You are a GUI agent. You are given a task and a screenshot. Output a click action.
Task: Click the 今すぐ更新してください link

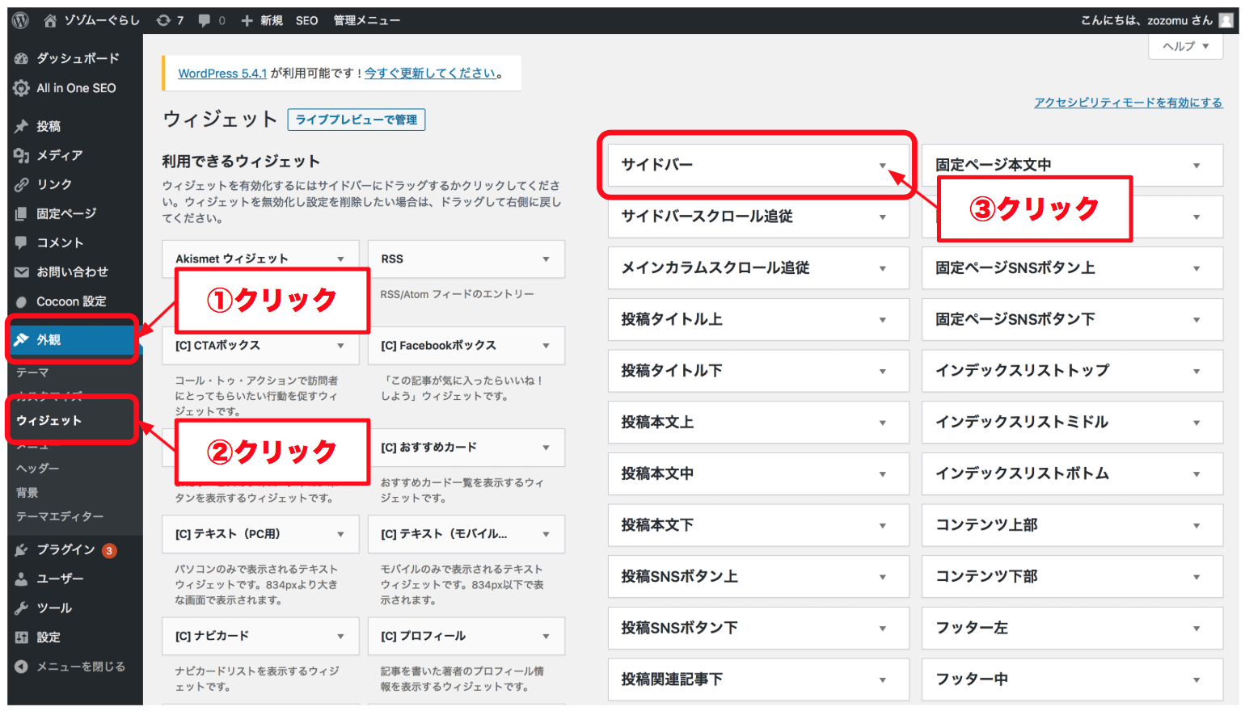[x=430, y=73]
